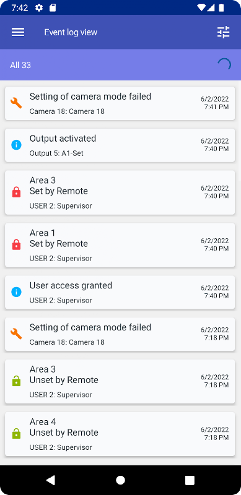Tap the green unlocked icon for Area 4
Image resolution: width=241 pixels, height=495 pixels.
[16, 434]
